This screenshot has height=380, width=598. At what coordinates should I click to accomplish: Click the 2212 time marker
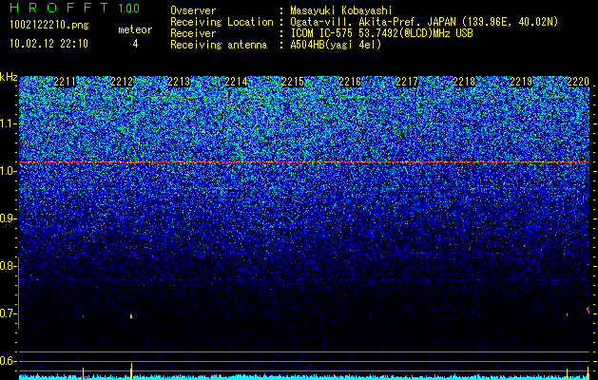coord(122,82)
